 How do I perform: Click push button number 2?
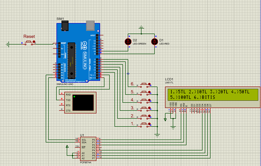[x=144, y=117]
